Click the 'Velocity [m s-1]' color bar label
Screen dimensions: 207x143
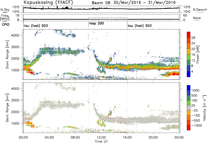[204, 108]
